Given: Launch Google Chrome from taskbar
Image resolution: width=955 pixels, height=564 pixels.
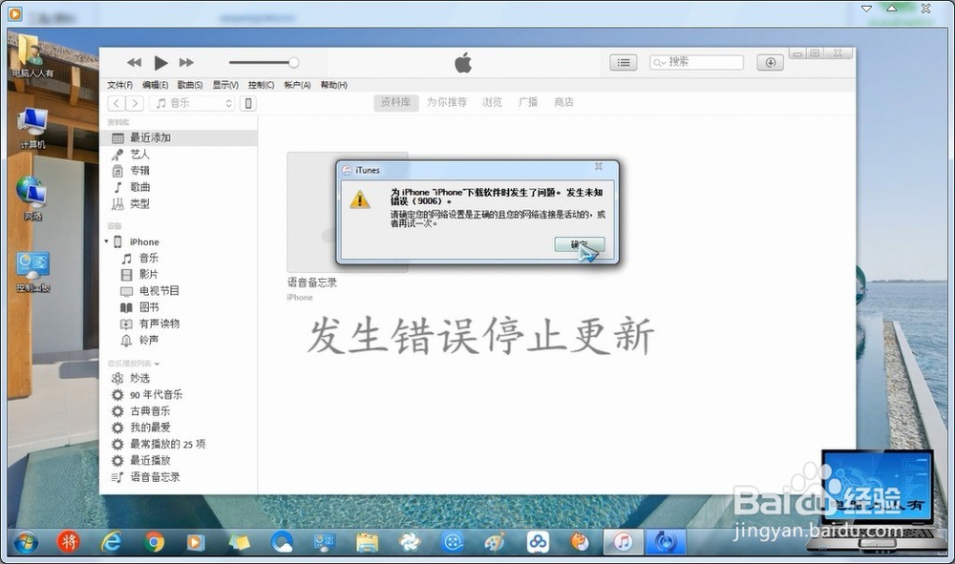Looking at the screenshot, I should click(154, 541).
